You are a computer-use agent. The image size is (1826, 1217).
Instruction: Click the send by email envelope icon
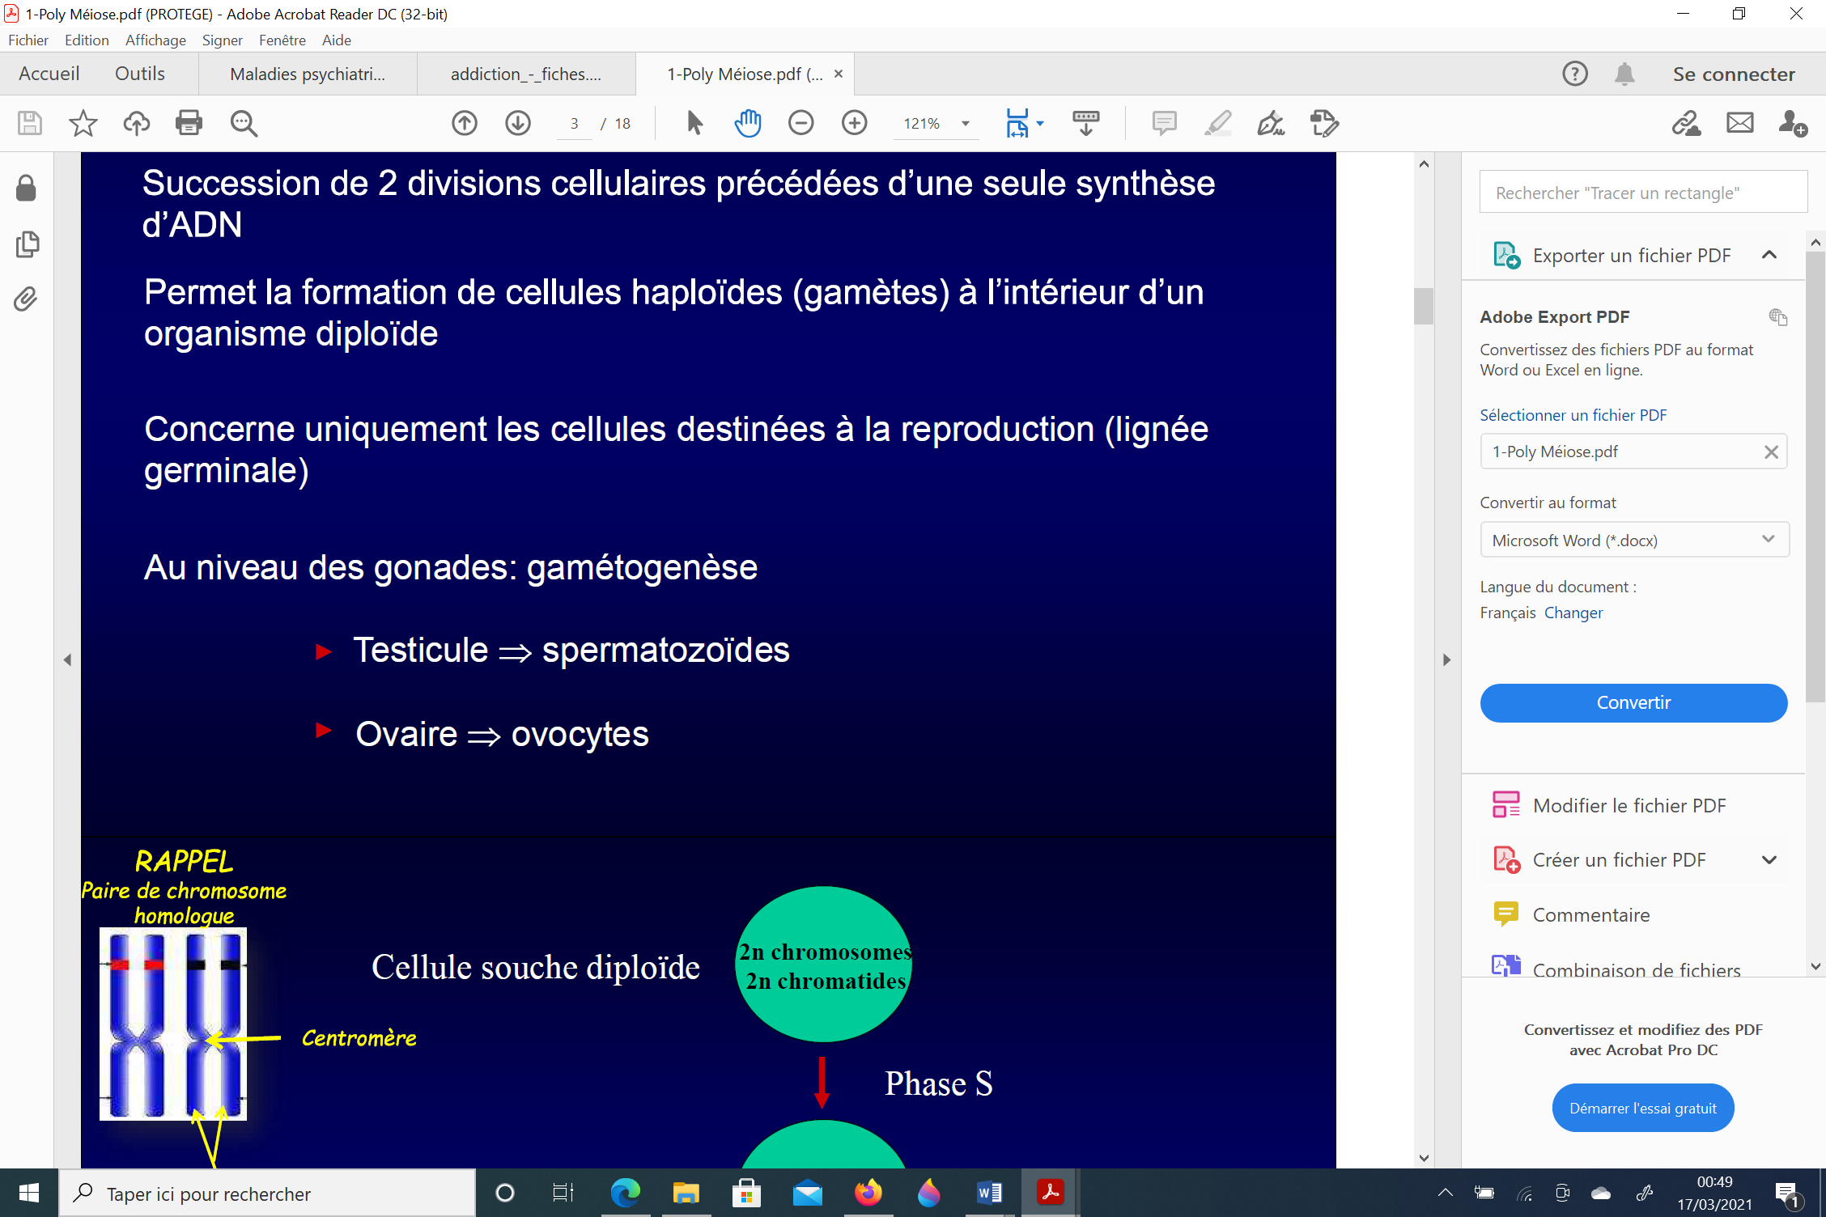(1739, 123)
